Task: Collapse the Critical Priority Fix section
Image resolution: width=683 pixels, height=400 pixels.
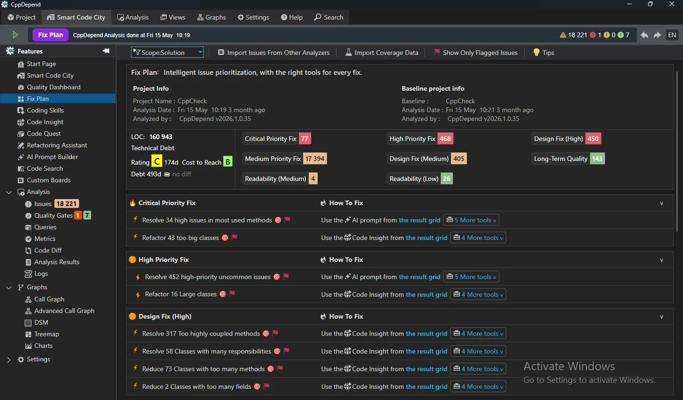Action: tap(662, 203)
